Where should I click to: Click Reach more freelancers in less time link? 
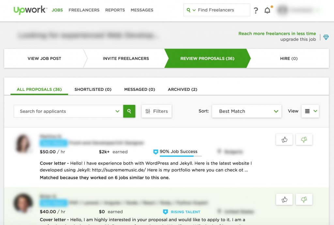pyautogui.click(x=277, y=34)
